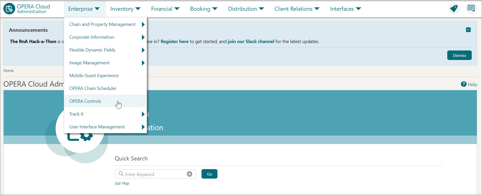Click the Help question mark icon
This screenshot has height=195, width=482.
(x=463, y=84)
